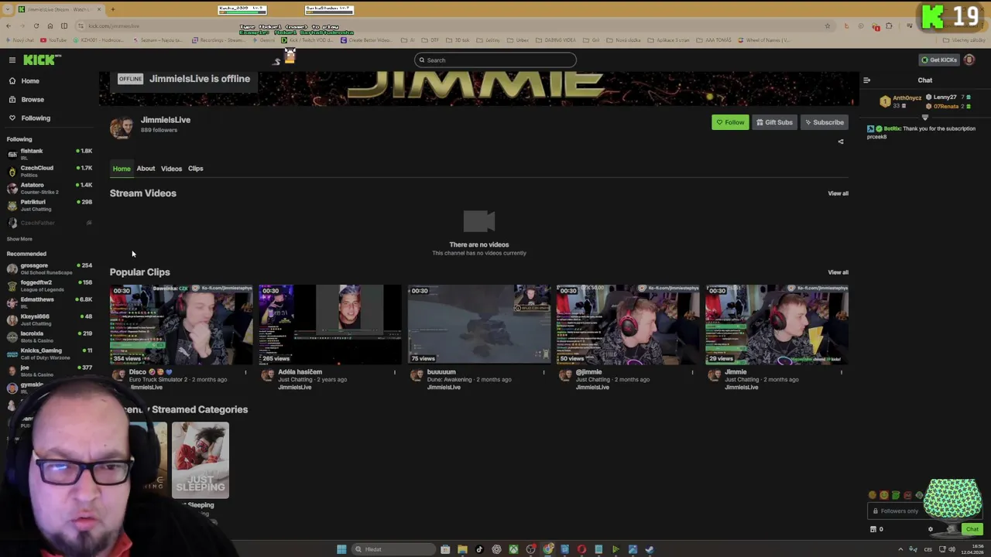The height and width of the screenshot is (557, 991).
Task: Open options menu for Adéla hasičem clip
Action: (x=394, y=373)
